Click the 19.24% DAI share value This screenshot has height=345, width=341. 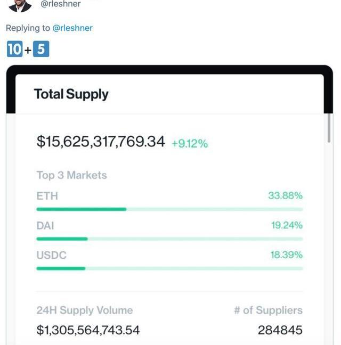[287, 226]
